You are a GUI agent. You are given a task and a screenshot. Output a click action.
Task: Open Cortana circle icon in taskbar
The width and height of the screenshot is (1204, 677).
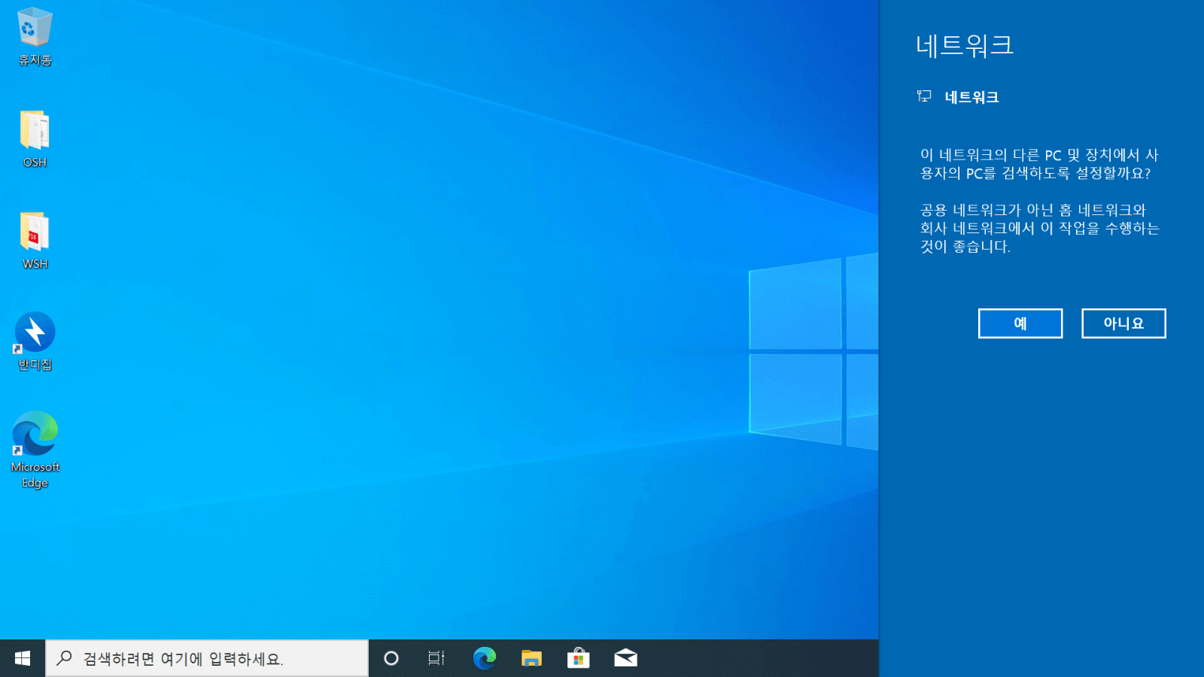(391, 658)
